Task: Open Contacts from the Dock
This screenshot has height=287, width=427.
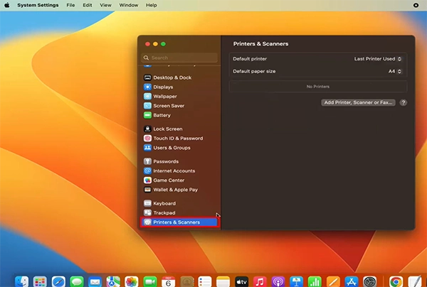Action: pos(186,281)
